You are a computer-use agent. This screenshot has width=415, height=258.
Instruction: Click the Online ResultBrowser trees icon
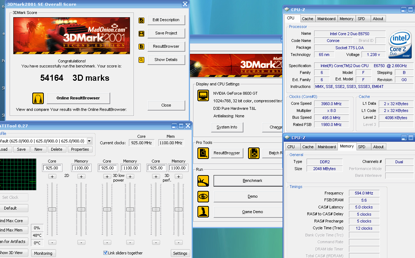tap(38, 98)
